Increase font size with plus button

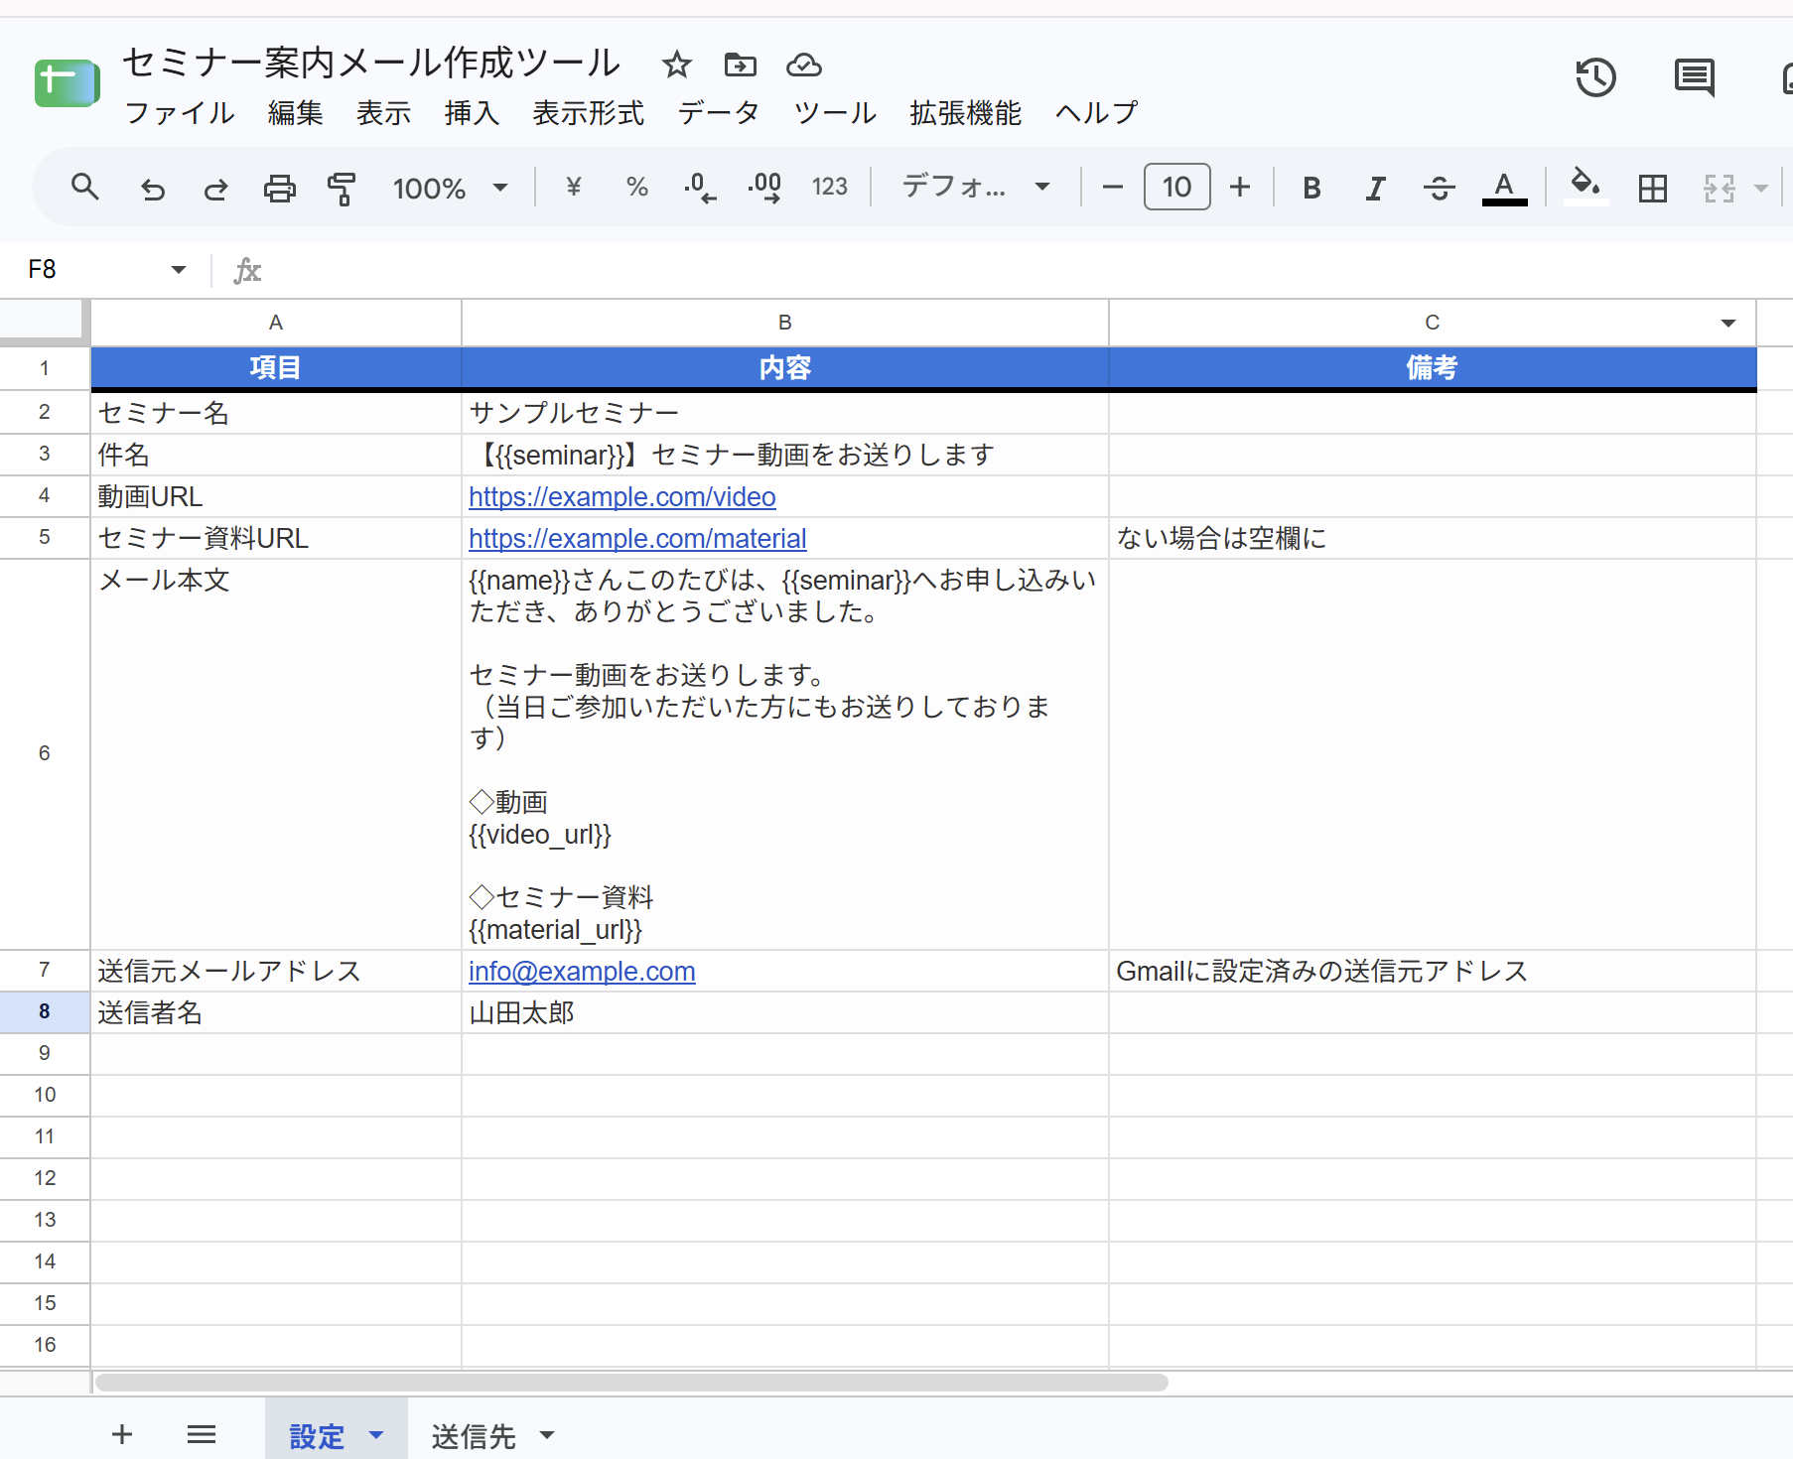click(1240, 187)
